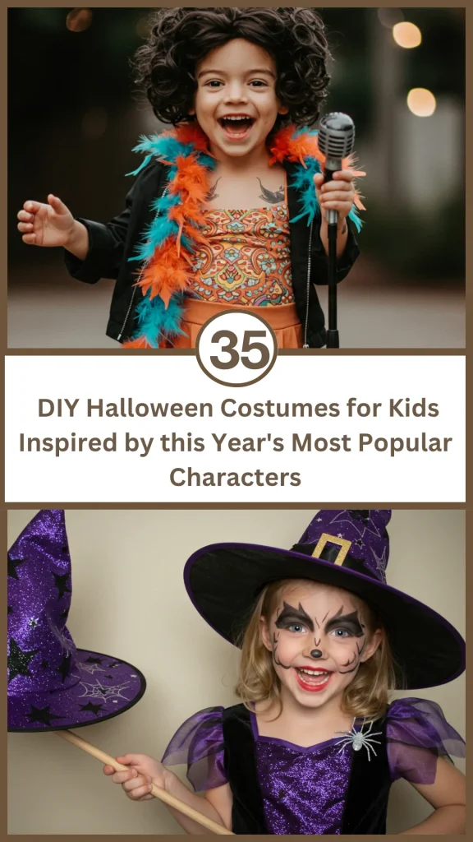The image size is (473, 842).
Task: Click the circled number 35 badge
Action: [x=236, y=348]
